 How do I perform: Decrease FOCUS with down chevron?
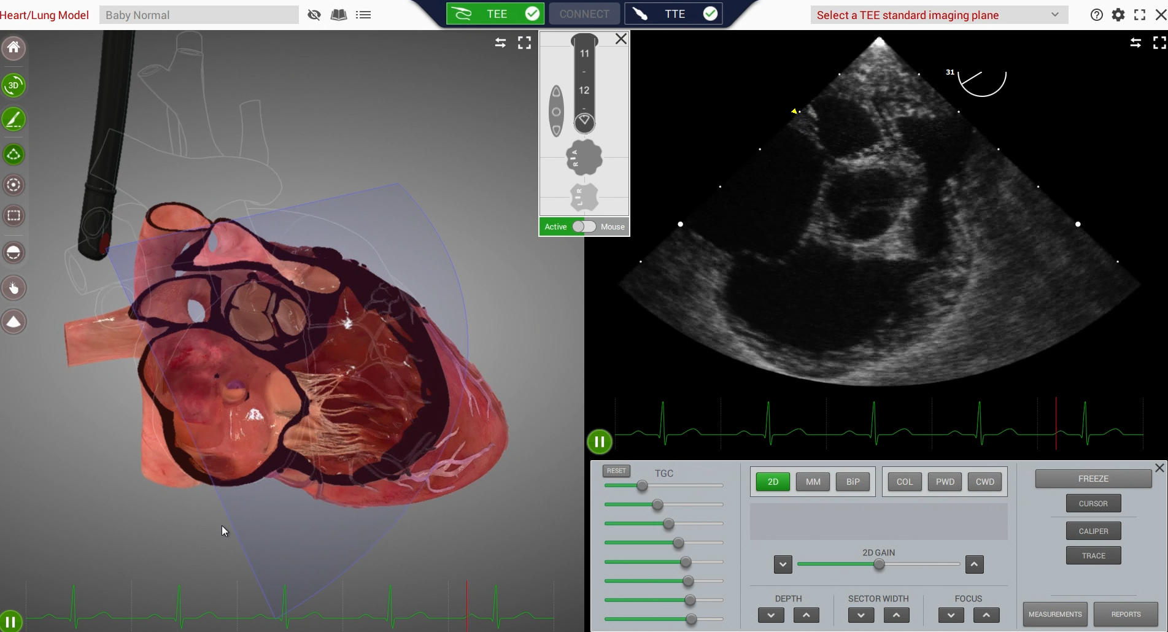[x=951, y=615]
